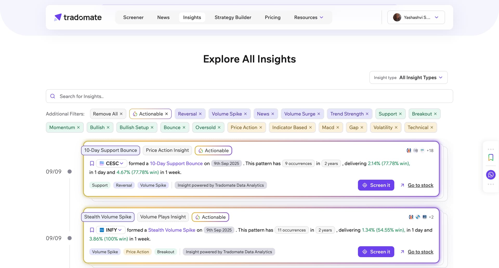This screenshot has height=268, width=499.
Task: Remove the Breakout filter tag
Action: [x=435, y=114]
